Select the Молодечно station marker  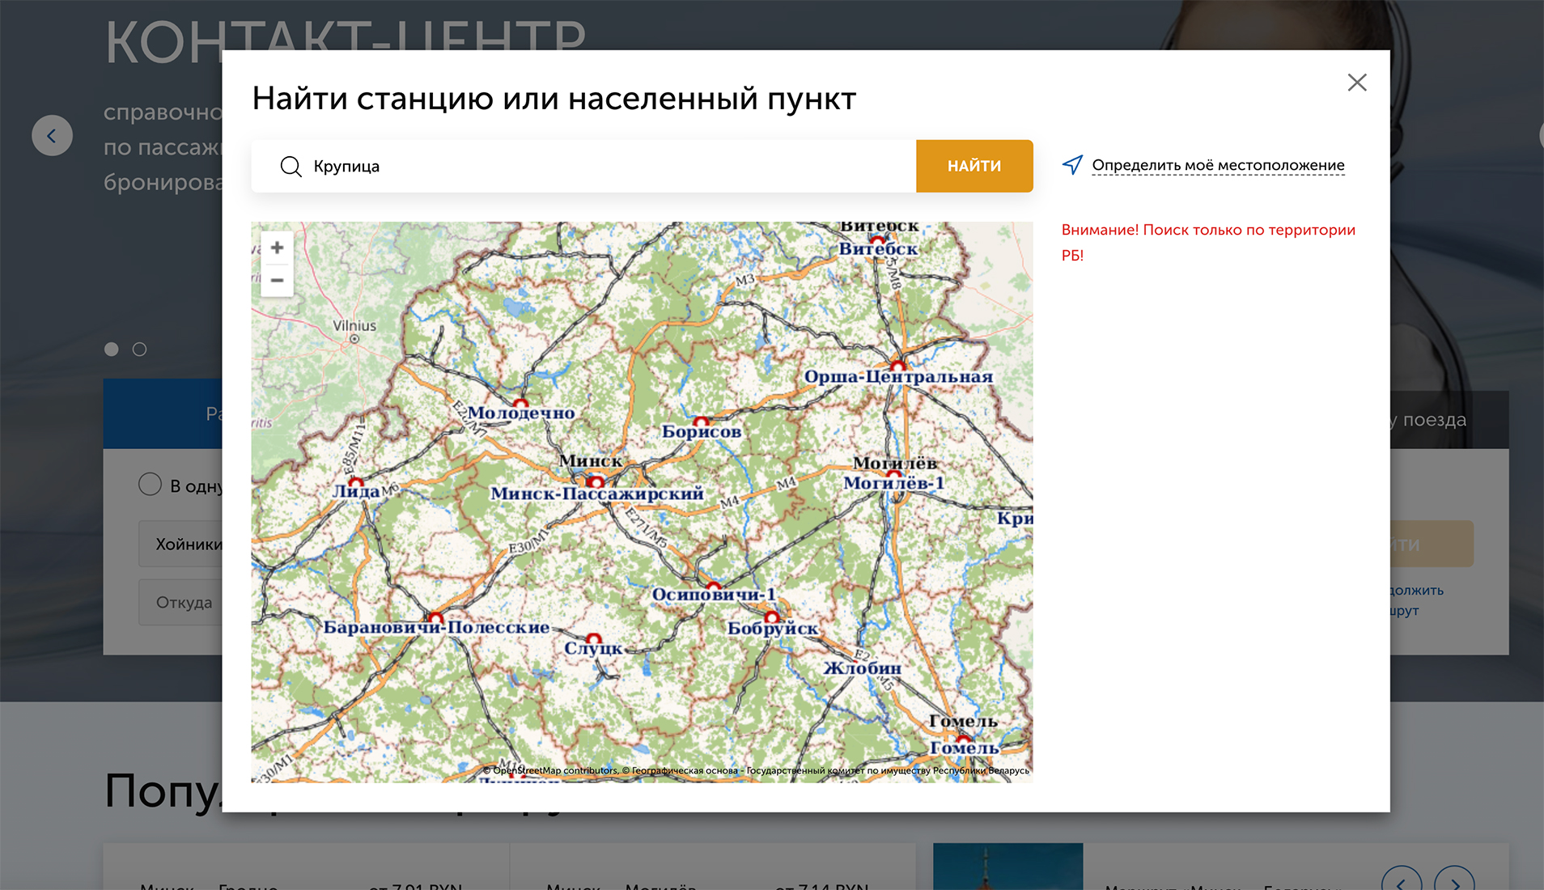(x=520, y=403)
